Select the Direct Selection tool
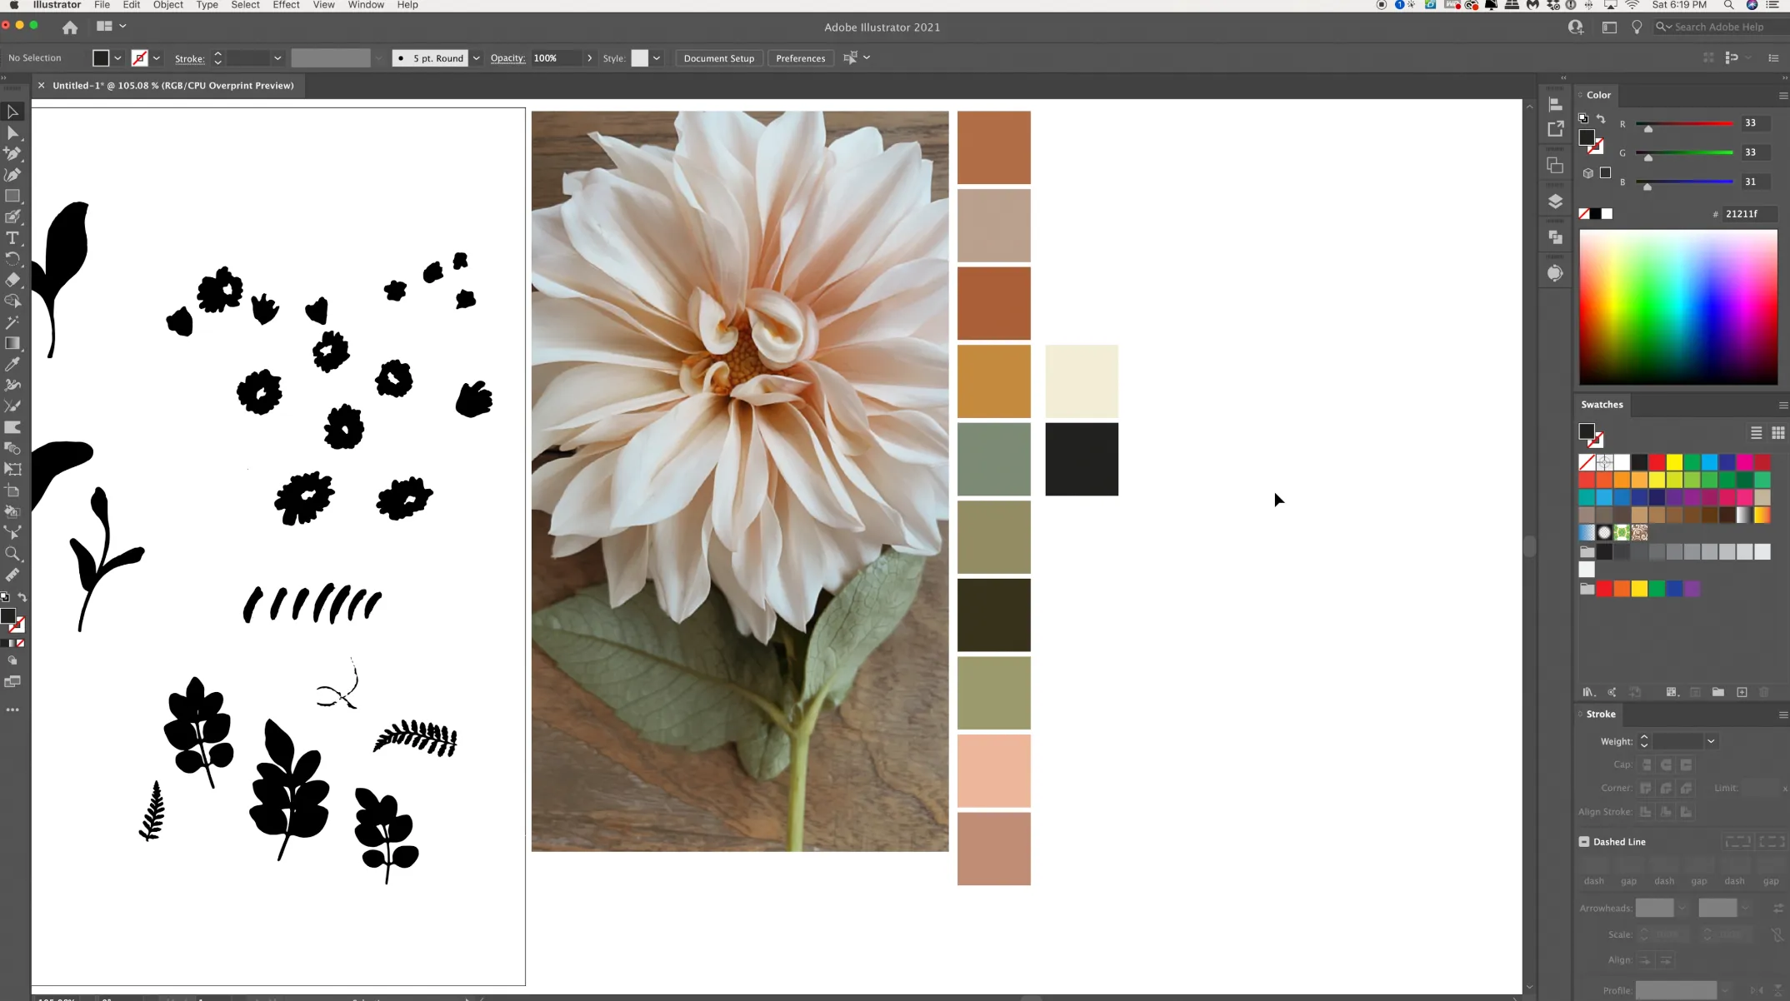 click(12, 133)
